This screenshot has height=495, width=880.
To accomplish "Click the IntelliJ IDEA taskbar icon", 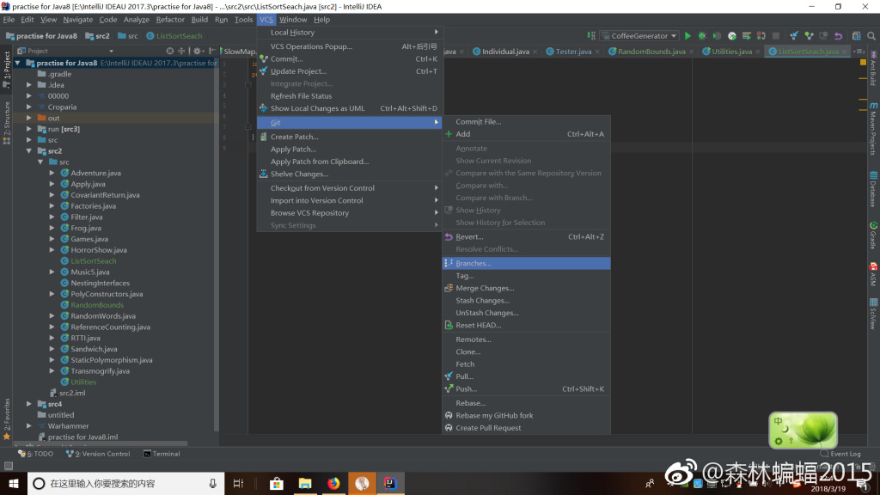I will click(391, 483).
